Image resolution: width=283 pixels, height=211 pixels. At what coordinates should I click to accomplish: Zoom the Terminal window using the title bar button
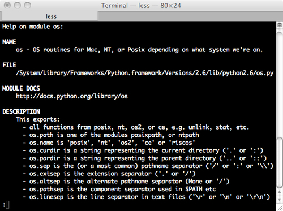[x=28, y=5]
